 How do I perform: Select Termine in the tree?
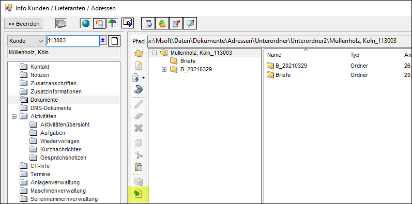tap(40, 175)
